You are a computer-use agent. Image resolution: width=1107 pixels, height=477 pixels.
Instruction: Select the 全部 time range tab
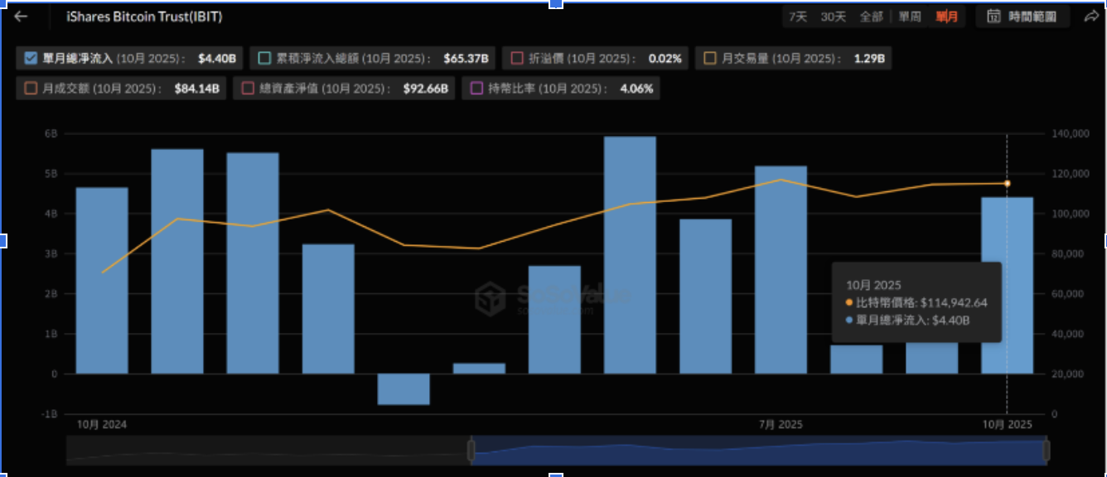click(x=871, y=17)
